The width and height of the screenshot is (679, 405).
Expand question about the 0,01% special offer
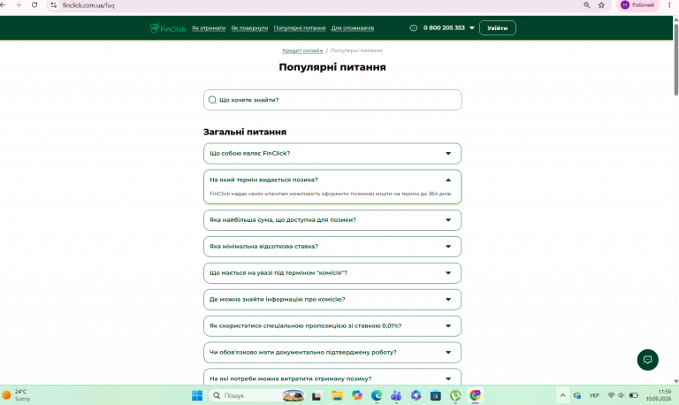click(x=332, y=325)
